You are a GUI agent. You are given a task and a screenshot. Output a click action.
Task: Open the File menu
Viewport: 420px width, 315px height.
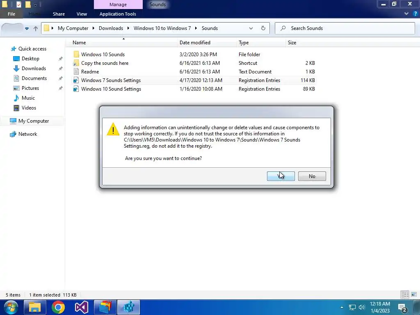pos(11,14)
